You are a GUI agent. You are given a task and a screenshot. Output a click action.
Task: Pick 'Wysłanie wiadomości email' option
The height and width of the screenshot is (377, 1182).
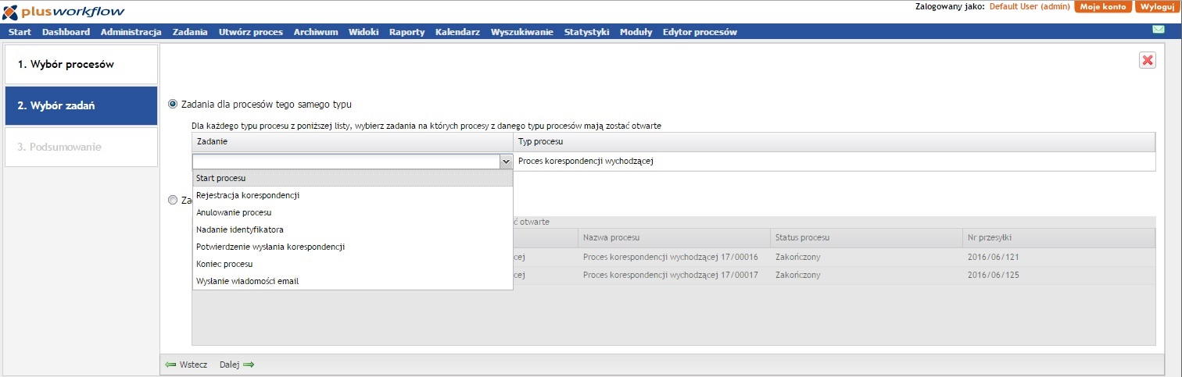coord(247,281)
